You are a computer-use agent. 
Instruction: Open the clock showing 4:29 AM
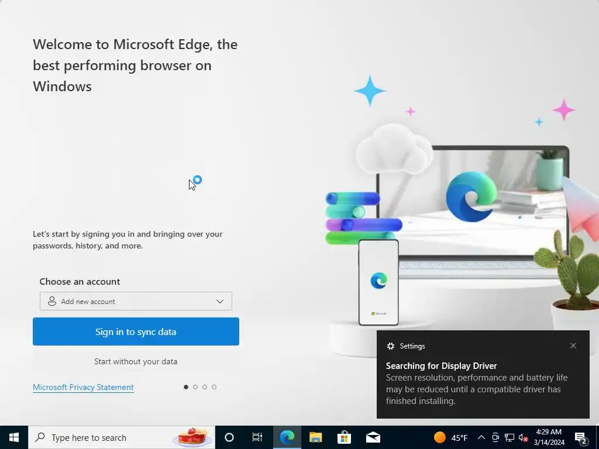[549, 437]
